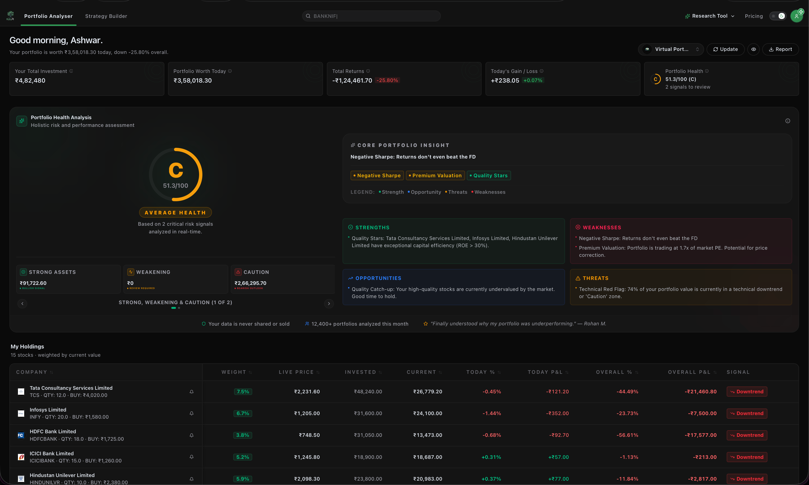The width and height of the screenshot is (809, 485).
Task: Click the second carousel page dot
Action: 179,308
